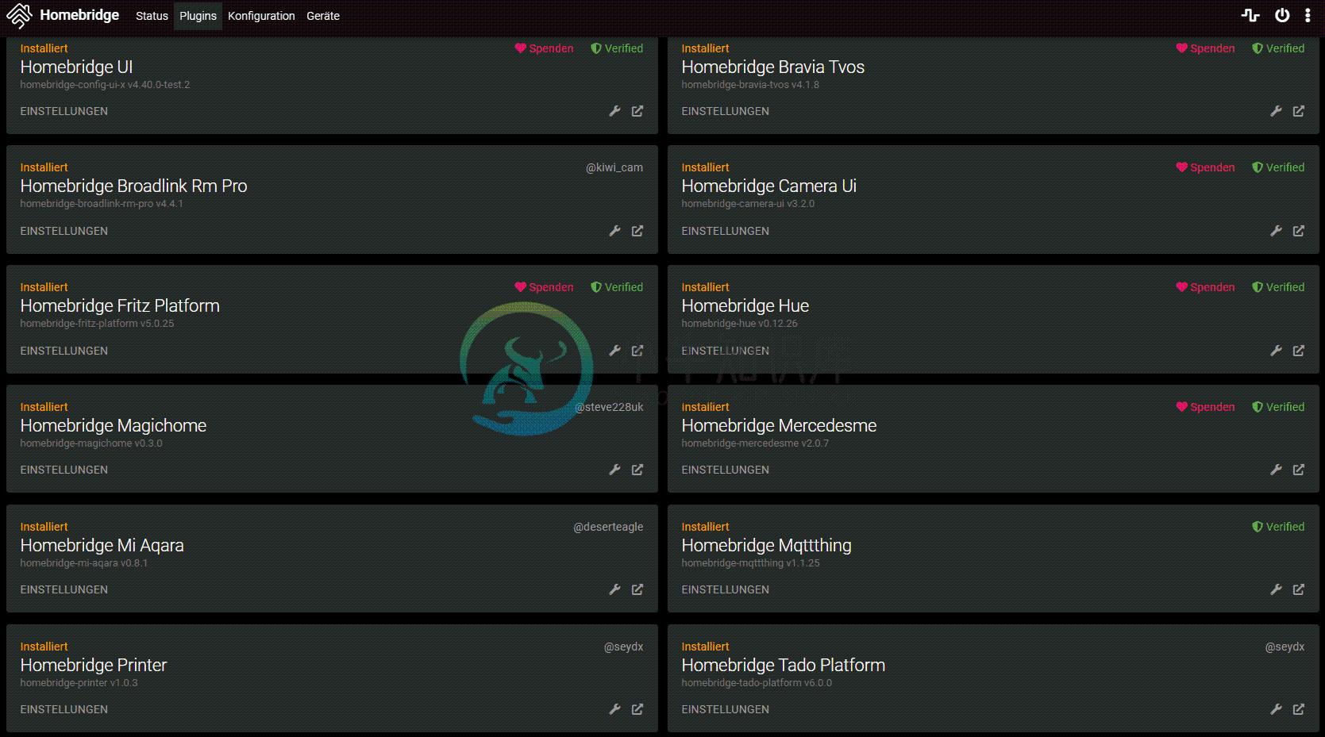This screenshot has width=1325, height=737.
Task: Go to the Status tab
Action: (152, 16)
